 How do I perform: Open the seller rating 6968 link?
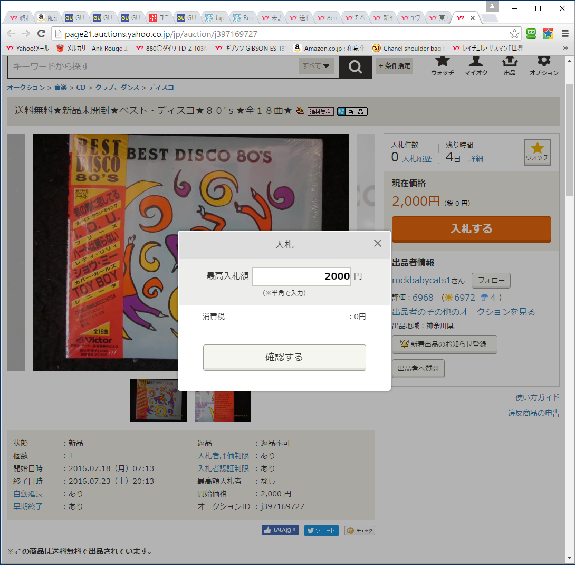423,298
